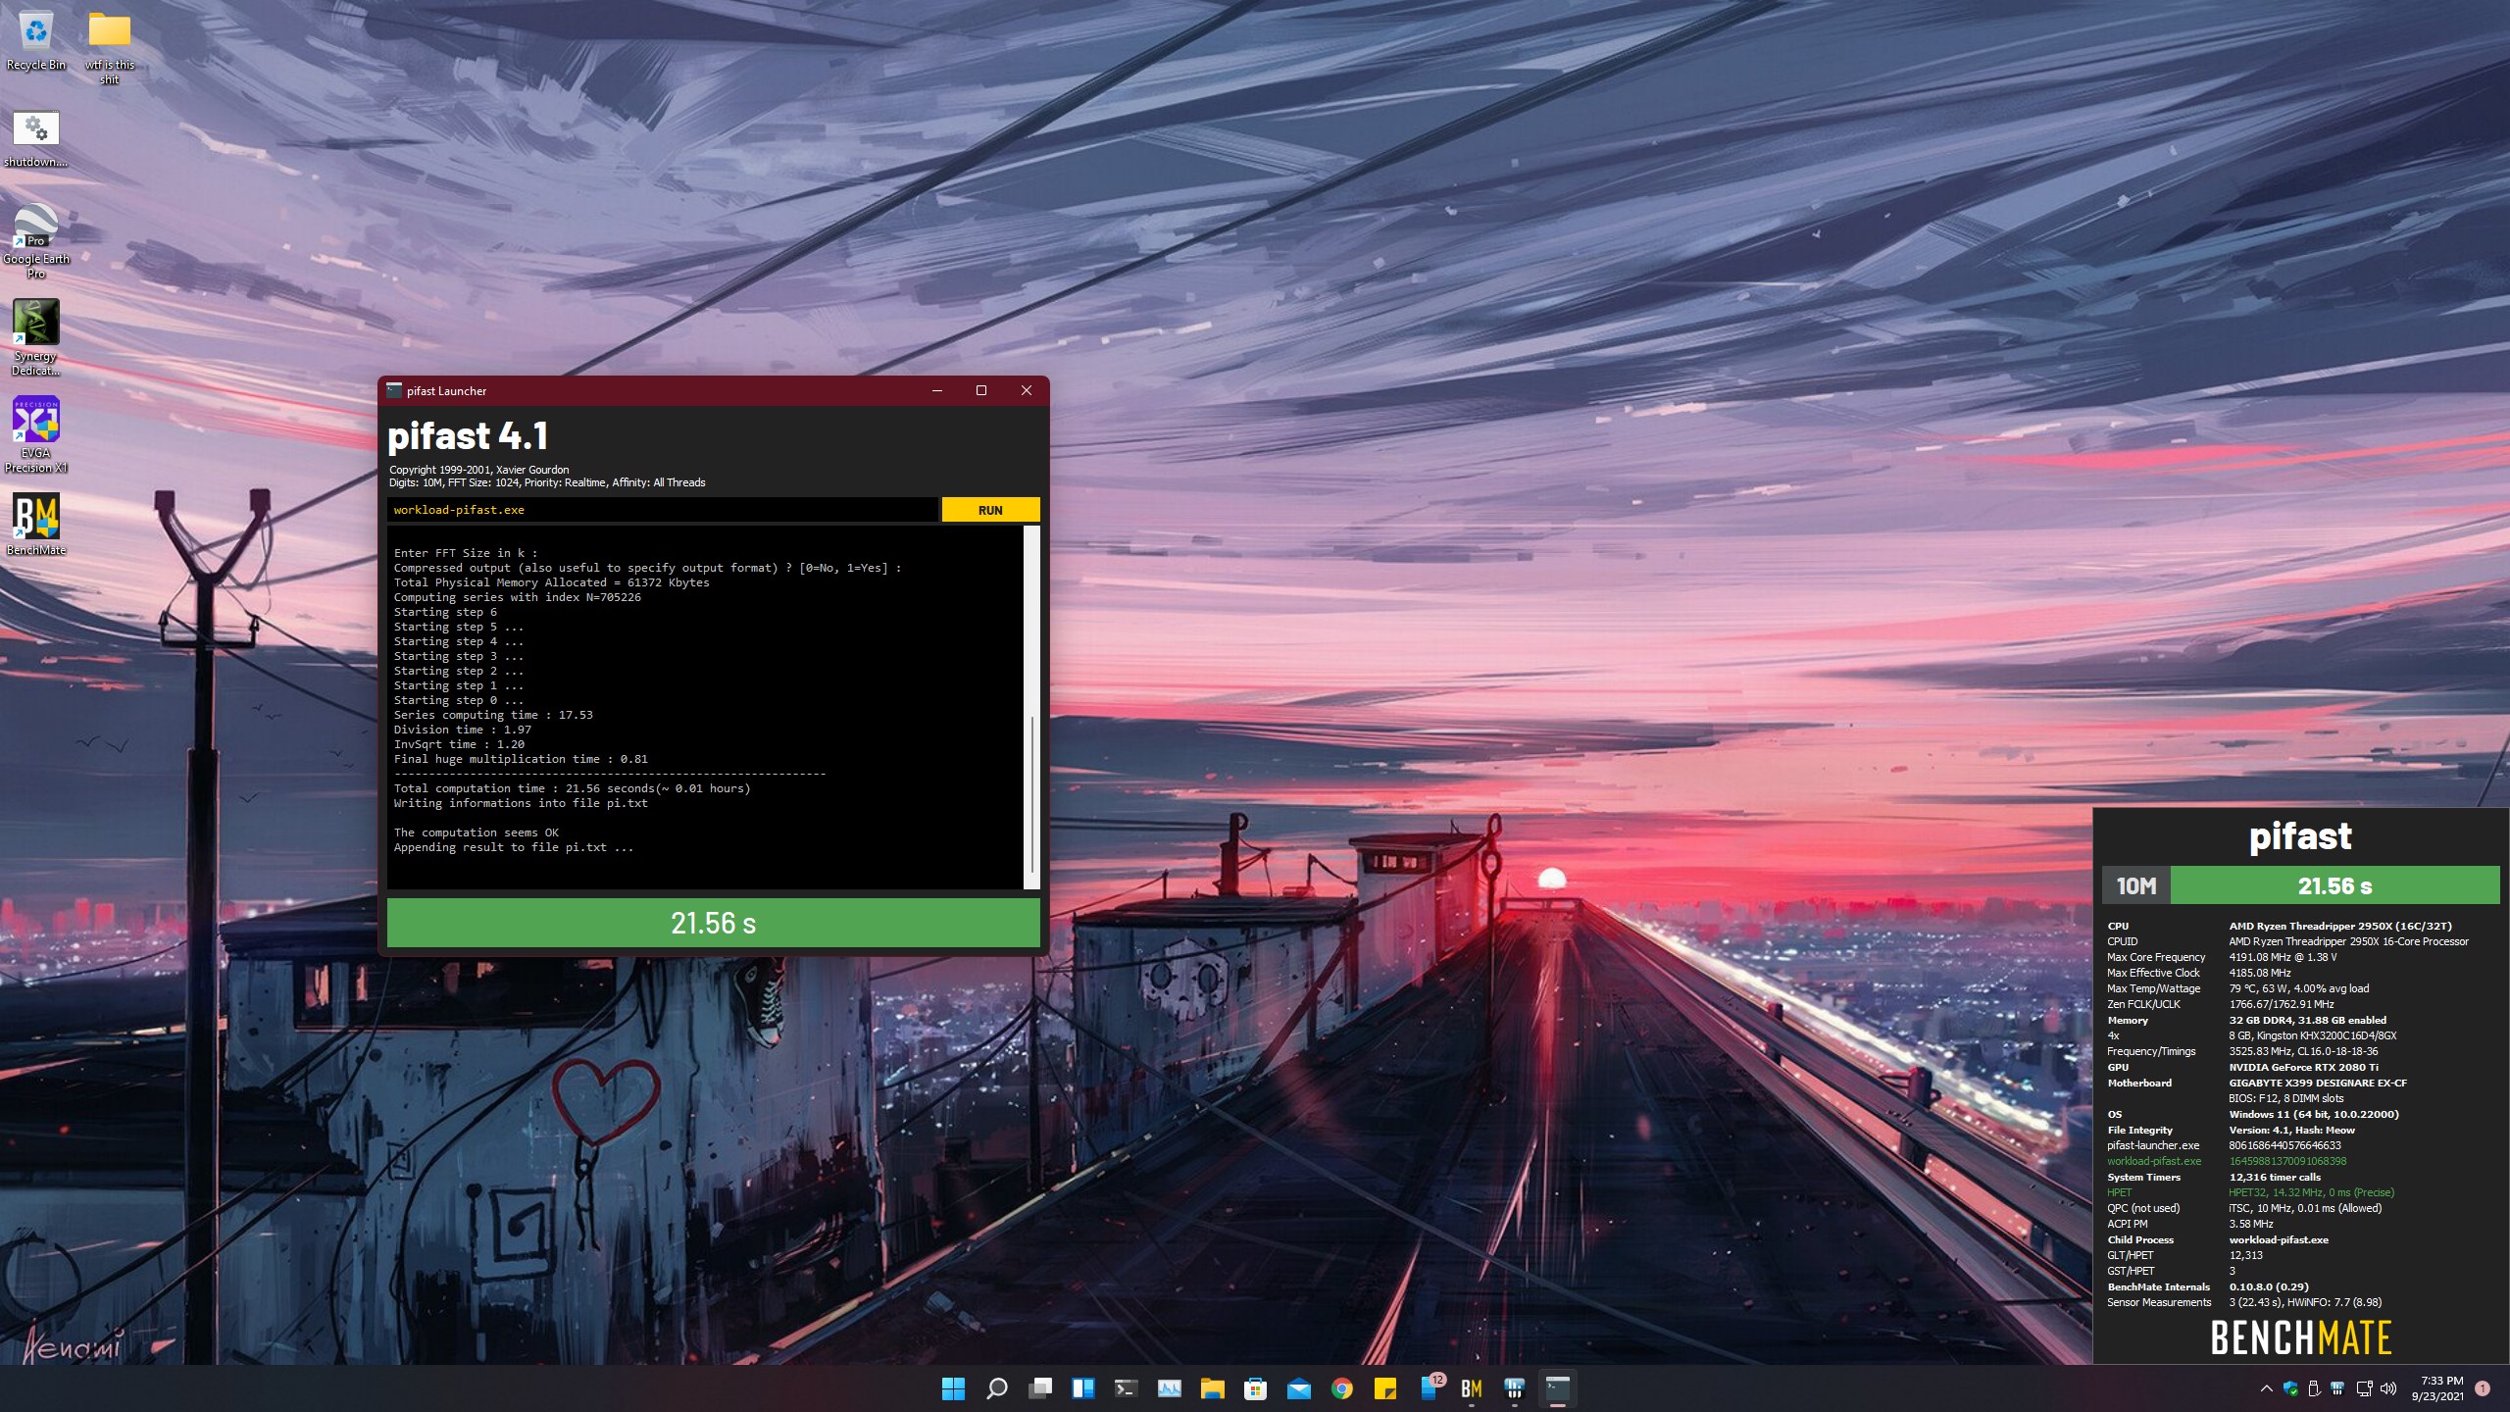Switch to pifast launcher taskbar icon

(x=1557, y=1388)
